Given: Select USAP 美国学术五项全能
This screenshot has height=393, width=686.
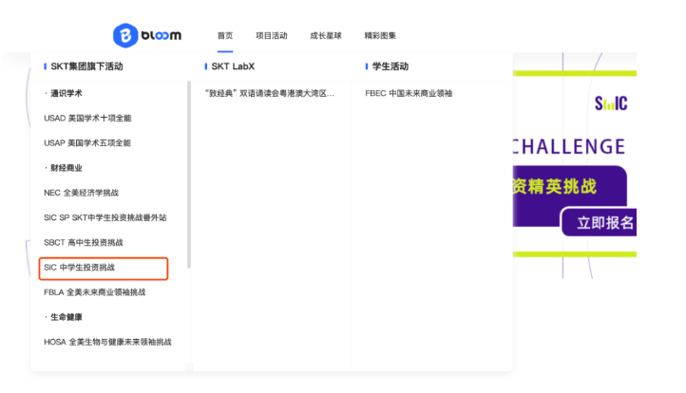Looking at the screenshot, I should click(87, 143).
